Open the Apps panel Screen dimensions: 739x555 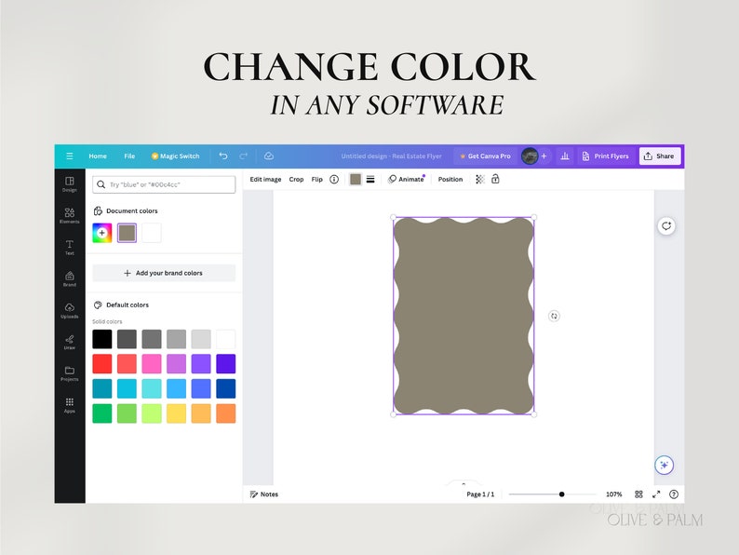pyautogui.click(x=69, y=405)
